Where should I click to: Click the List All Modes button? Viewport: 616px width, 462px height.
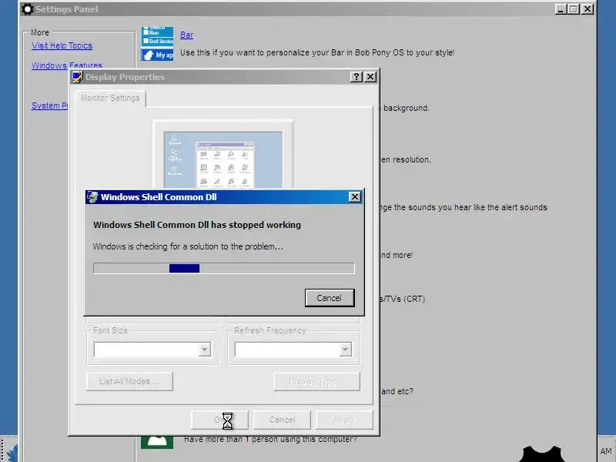click(129, 381)
